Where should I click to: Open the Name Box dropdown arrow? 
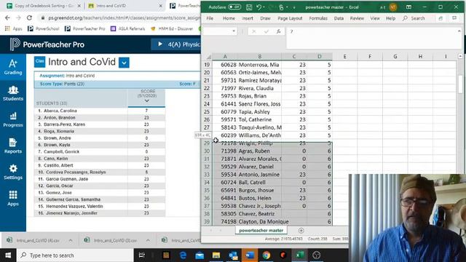tap(234, 31)
